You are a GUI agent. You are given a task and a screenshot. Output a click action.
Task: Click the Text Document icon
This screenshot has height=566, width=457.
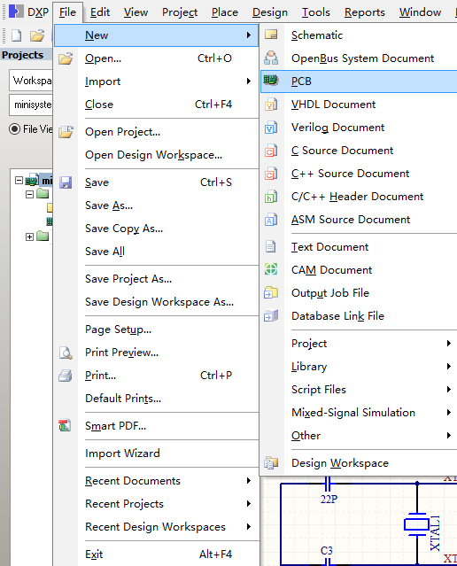coord(270,247)
